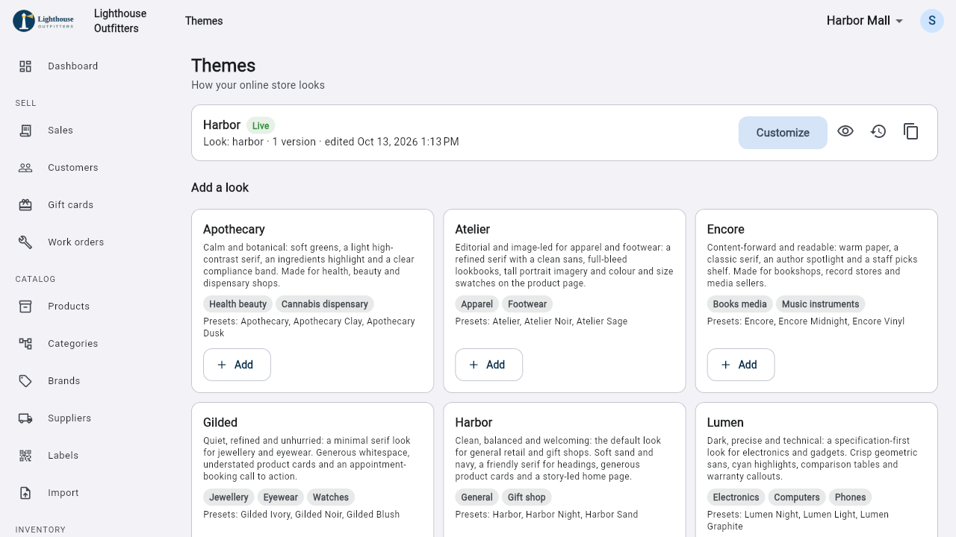Screen dimensions: 956x537
Task: Customize the Harbor theme
Action: 783,133
